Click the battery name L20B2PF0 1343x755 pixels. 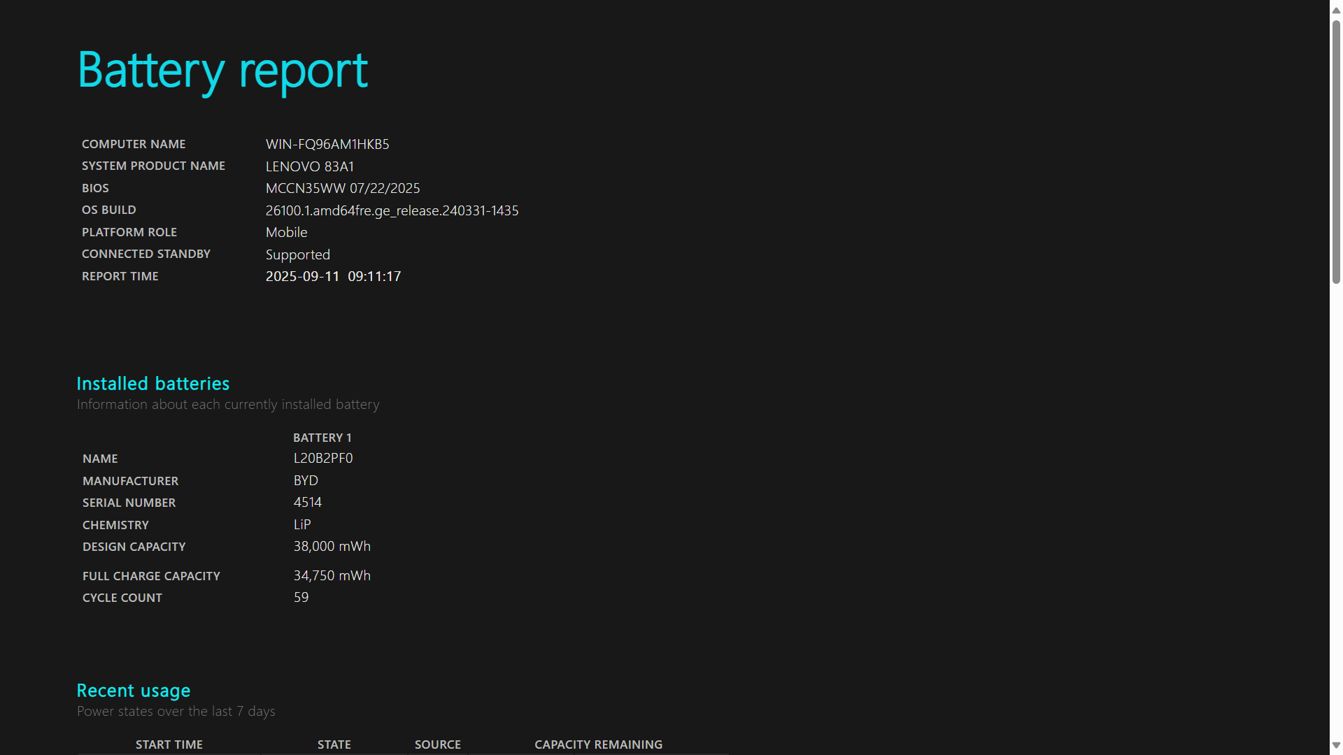(x=323, y=459)
